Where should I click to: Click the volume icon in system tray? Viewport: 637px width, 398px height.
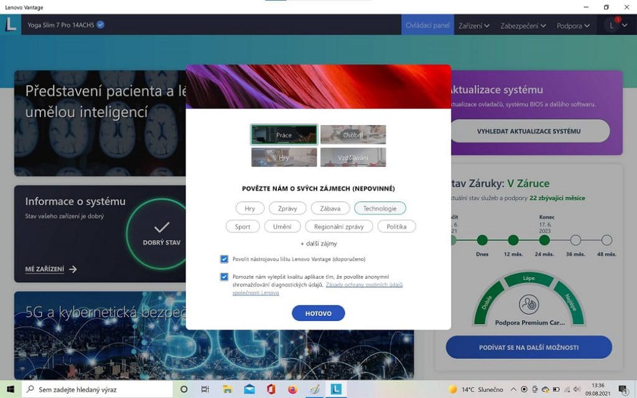(577, 389)
